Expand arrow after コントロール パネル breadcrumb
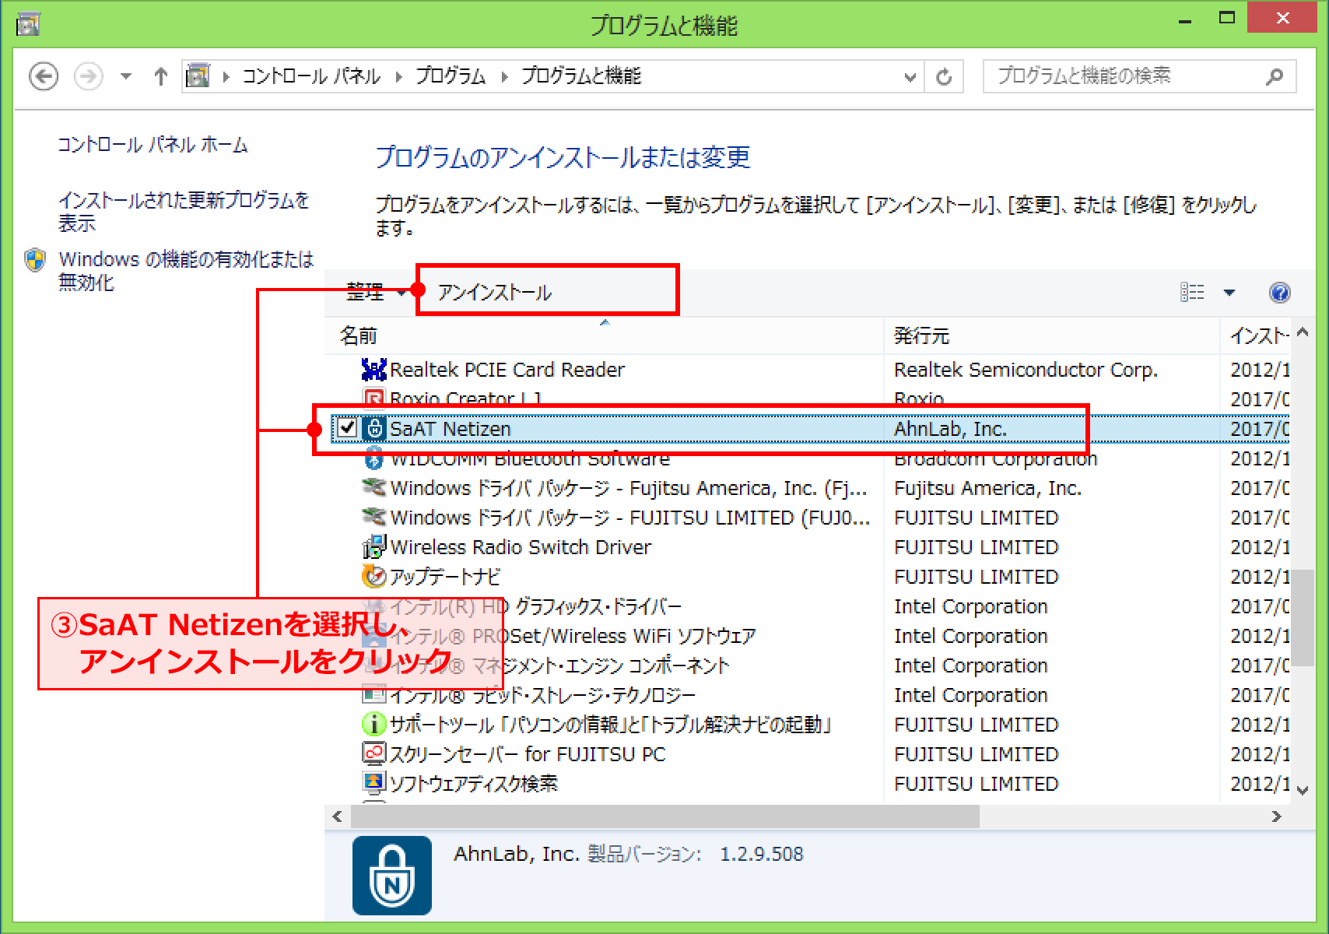The width and height of the screenshot is (1329, 934). (x=398, y=76)
